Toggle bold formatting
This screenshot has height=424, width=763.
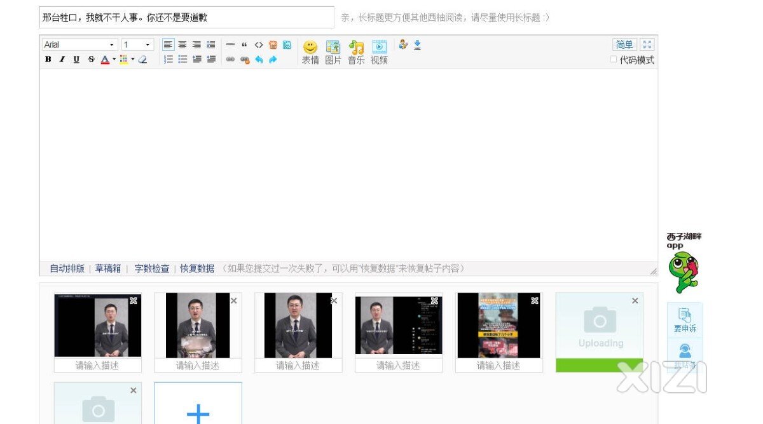48,60
